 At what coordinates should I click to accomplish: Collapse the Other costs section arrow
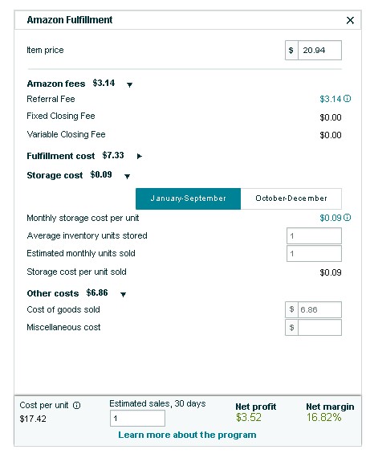(x=124, y=294)
